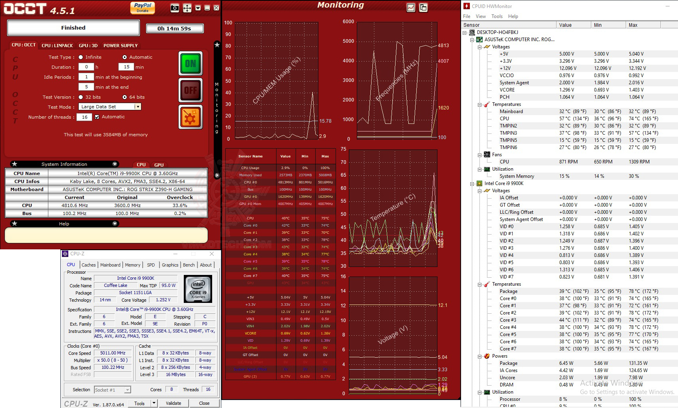Click the Number of threads field
678x408 pixels.
[x=85, y=117]
